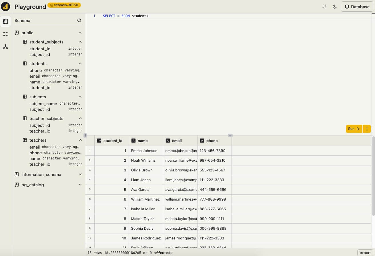Select the schools-81150 database badge

tap(64, 5)
